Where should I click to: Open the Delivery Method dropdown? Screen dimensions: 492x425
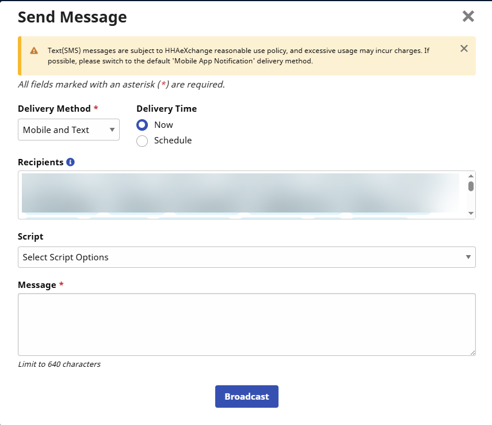[68, 130]
